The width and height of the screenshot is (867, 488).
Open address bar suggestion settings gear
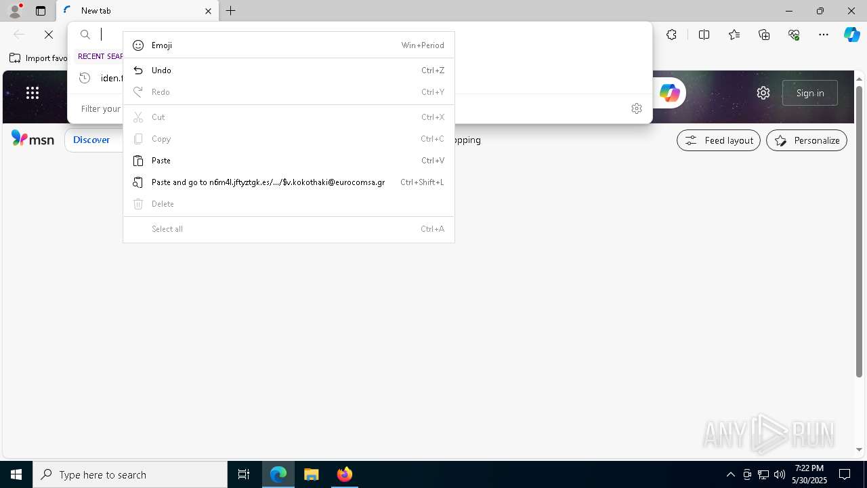[636, 108]
